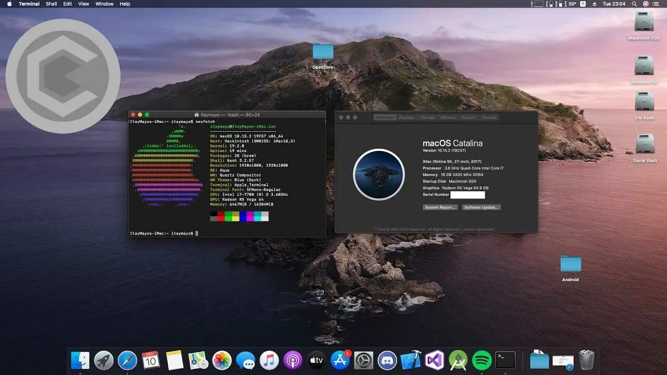
Task: Click Terminal icon in the Dock
Action: (x=505, y=360)
